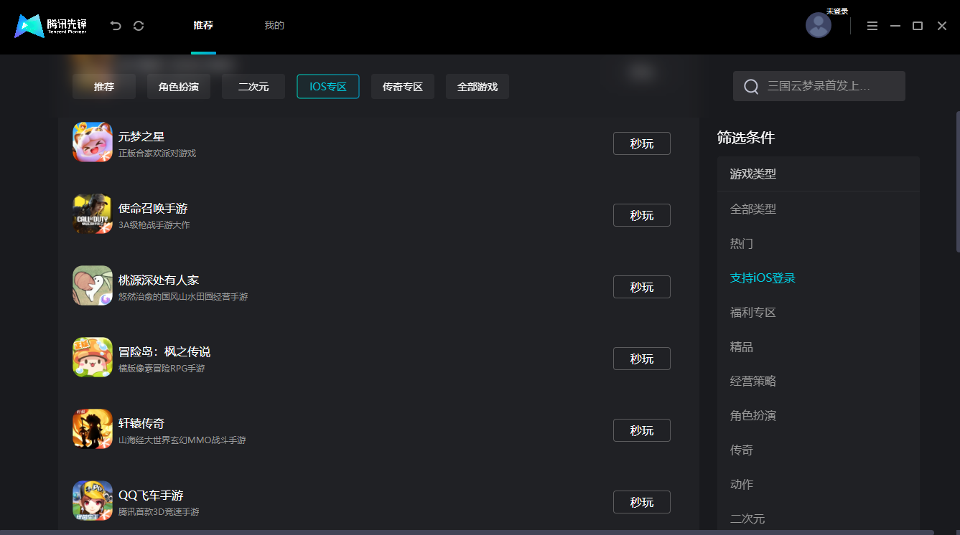The width and height of the screenshot is (960, 535).
Task: Click the refresh icon
Action: tap(138, 25)
